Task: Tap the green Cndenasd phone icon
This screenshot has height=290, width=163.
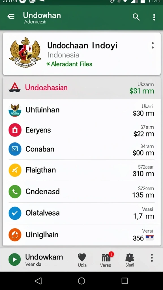Action: pos(15,192)
